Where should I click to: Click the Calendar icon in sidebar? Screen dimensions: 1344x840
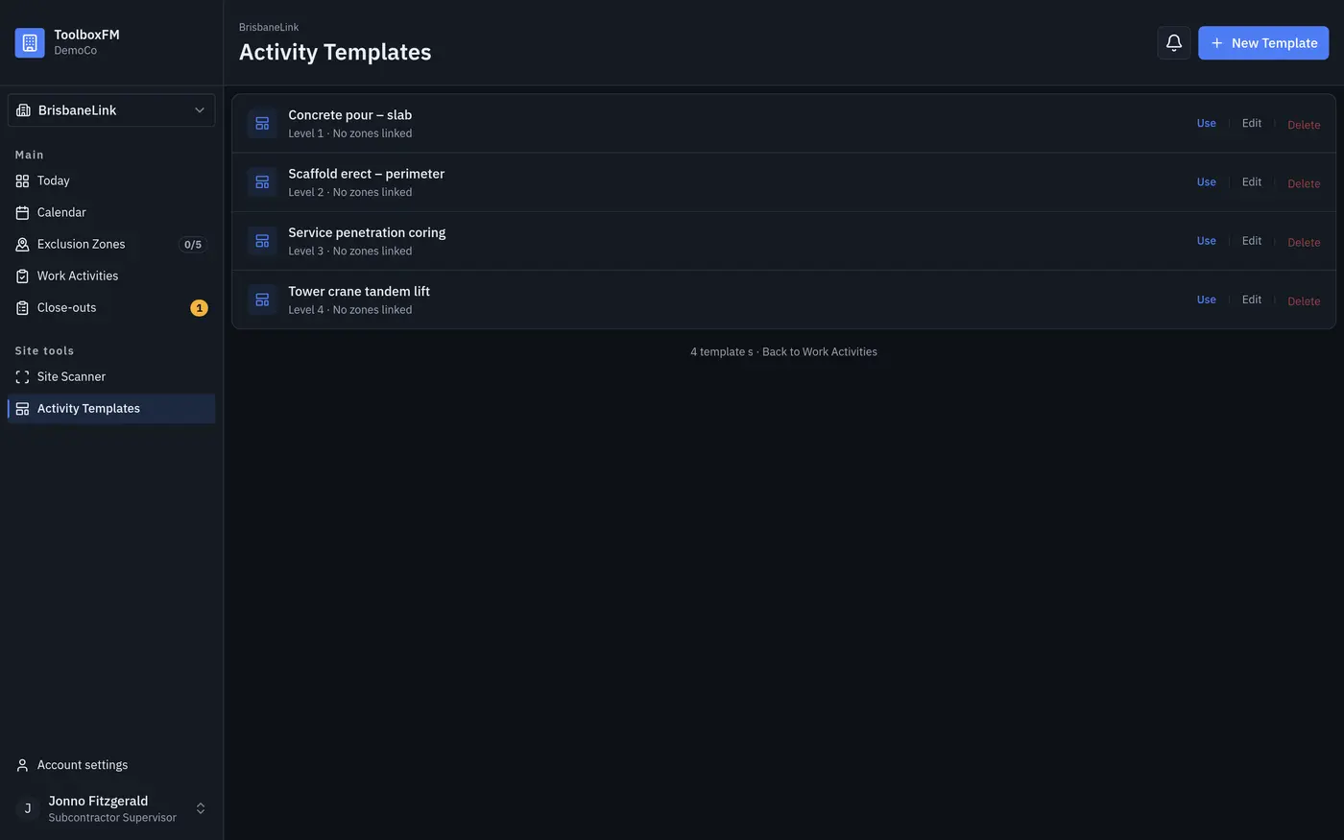pyautogui.click(x=22, y=212)
